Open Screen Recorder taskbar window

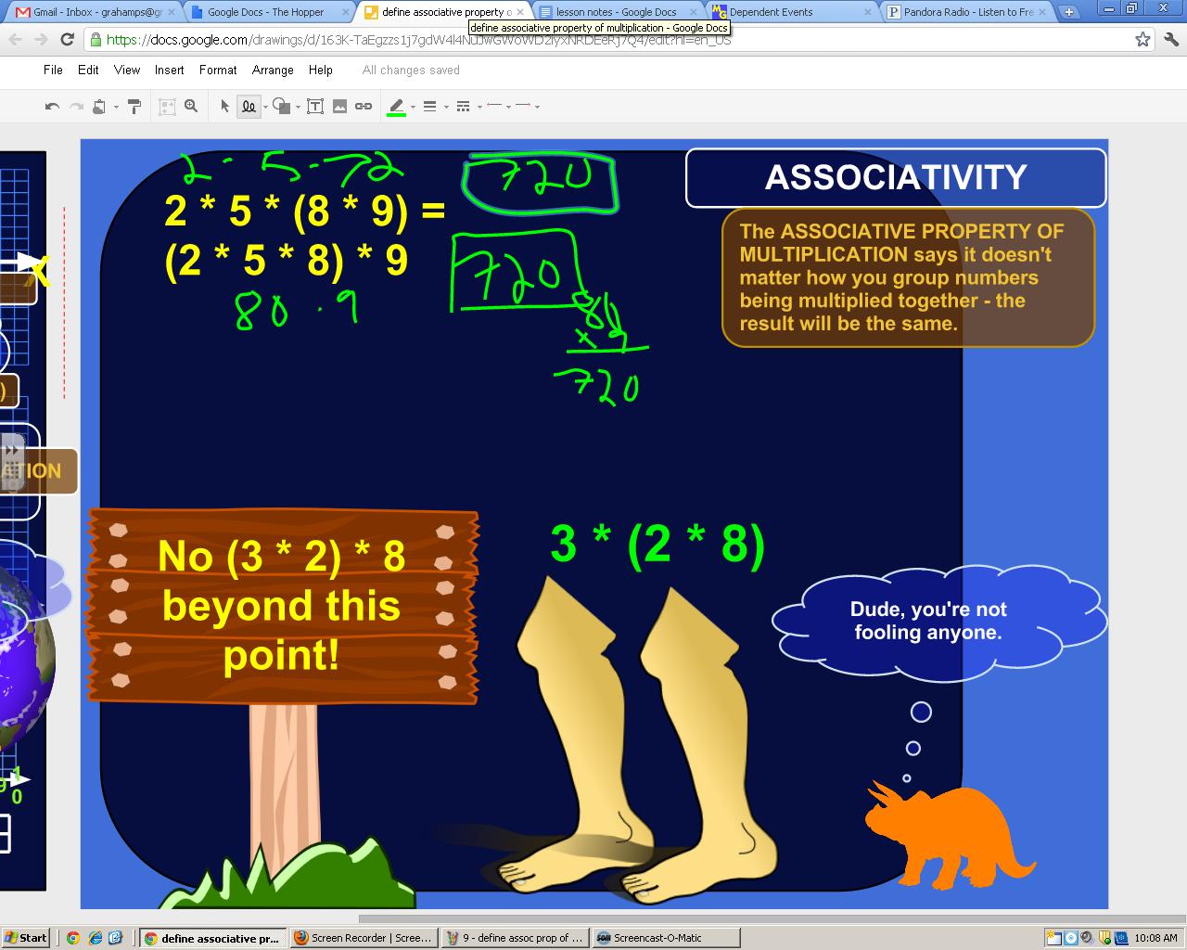(x=363, y=938)
